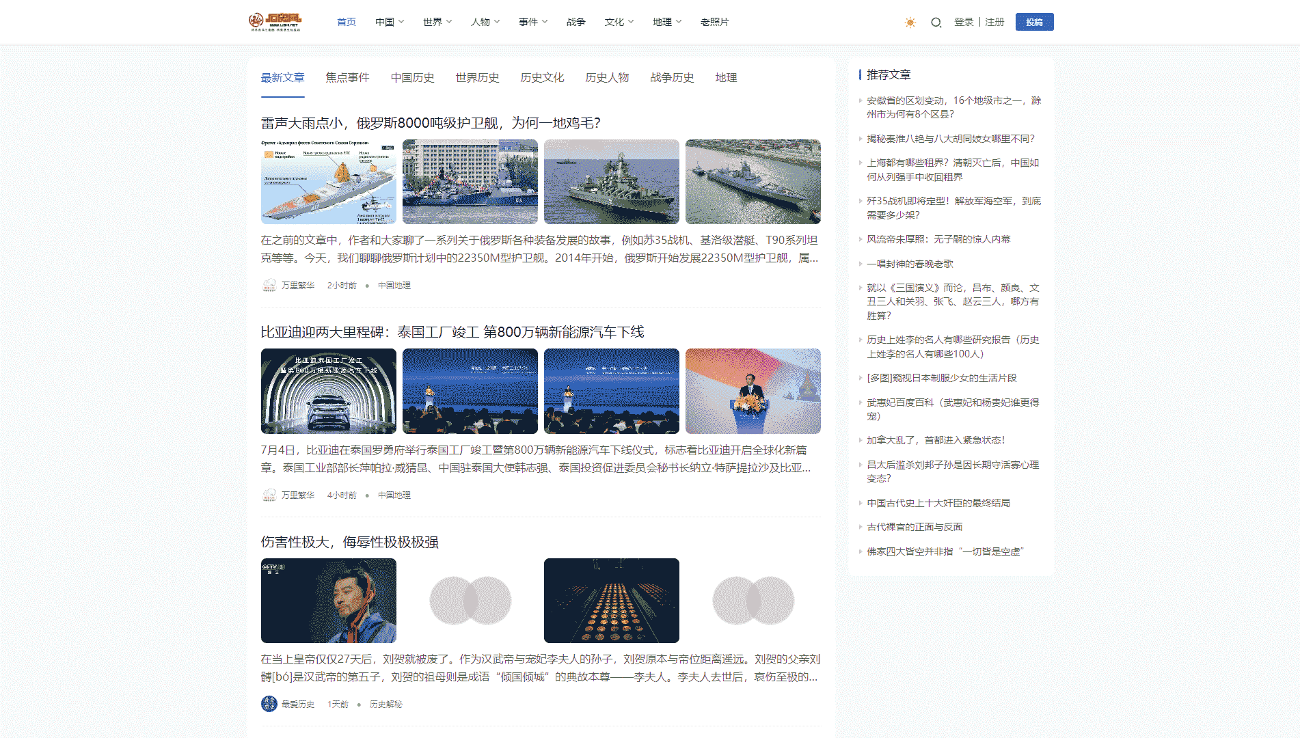1300x738 pixels.
Task: Expand the 事件 navigation dropdown
Action: (533, 22)
